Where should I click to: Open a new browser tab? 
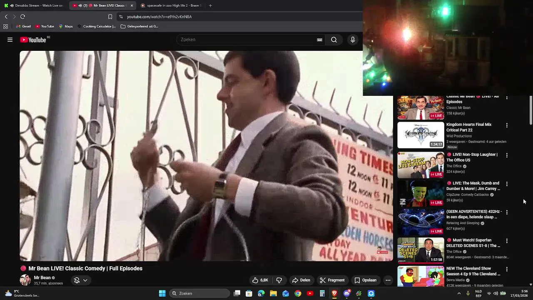pos(210,5)
